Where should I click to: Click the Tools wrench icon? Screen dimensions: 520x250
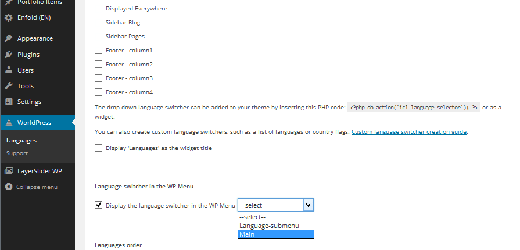9,86
